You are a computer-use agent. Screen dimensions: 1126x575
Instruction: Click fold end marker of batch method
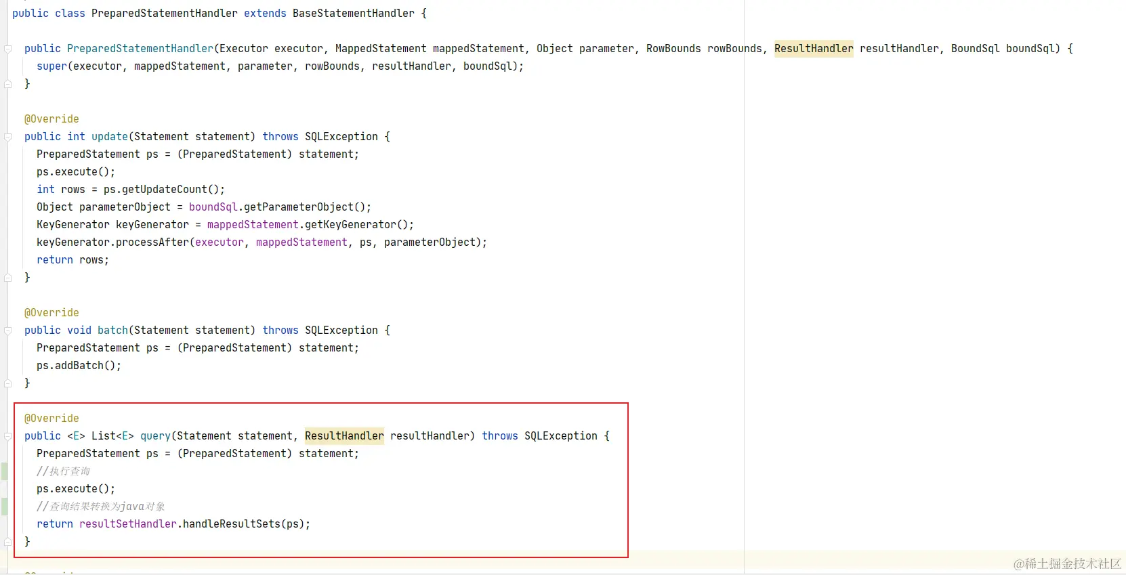pyautogui.click(x=8, y=383)
